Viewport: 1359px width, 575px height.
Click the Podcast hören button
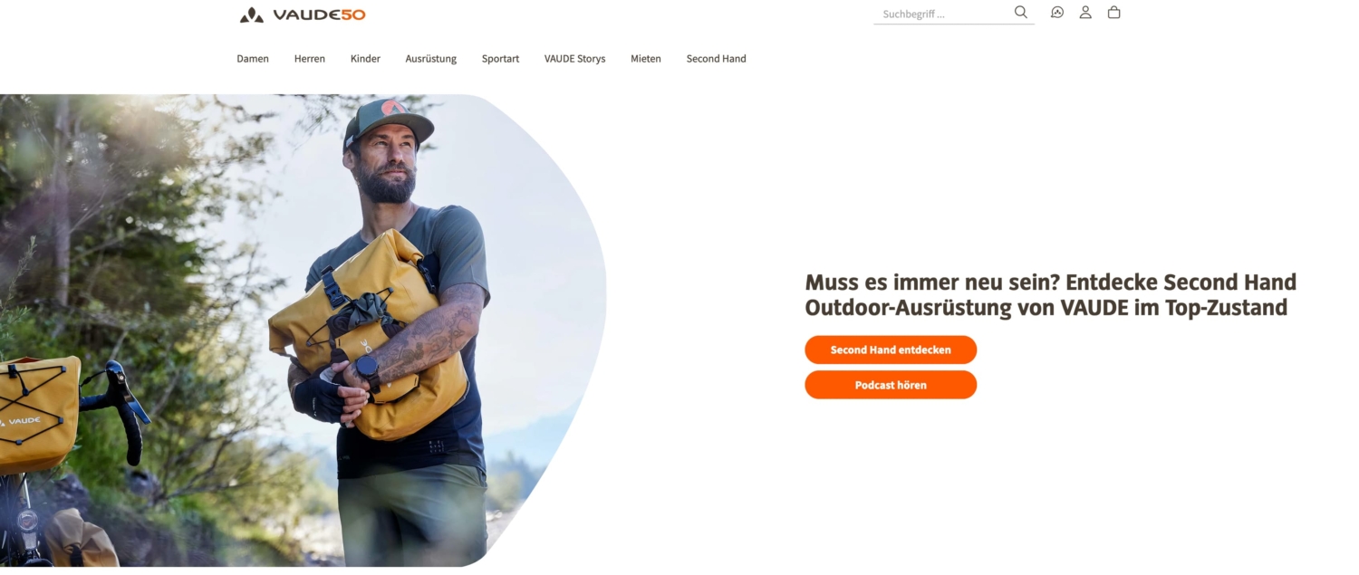[891, 385]
